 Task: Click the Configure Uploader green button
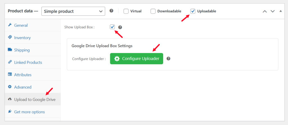pyautogui.click(x=136, y=58)
